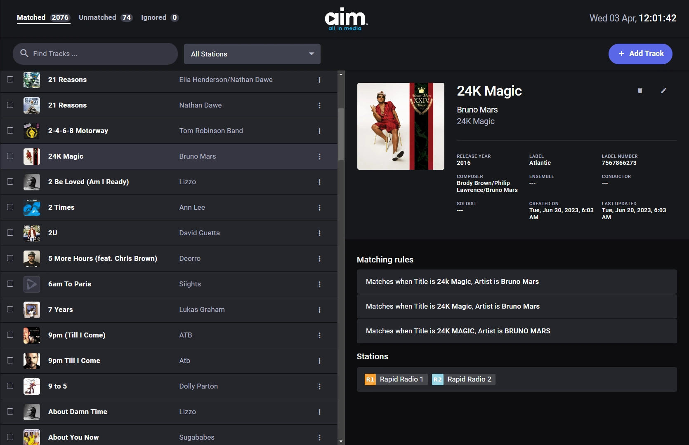Click the 'David Guetta' artist cell
This screenshot has height=445, width=689.
(x=200, y=233)
